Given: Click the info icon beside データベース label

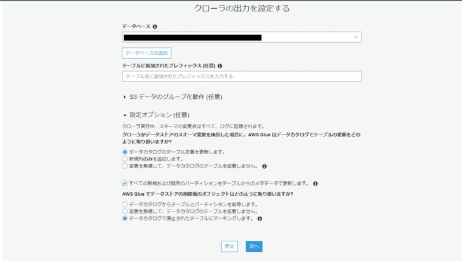Looking at the screenshot, I should 155,27.
